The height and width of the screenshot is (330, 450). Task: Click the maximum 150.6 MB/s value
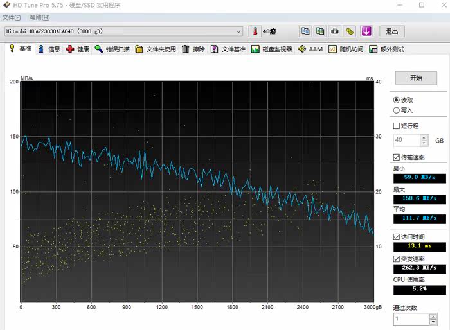pos(420,198)
